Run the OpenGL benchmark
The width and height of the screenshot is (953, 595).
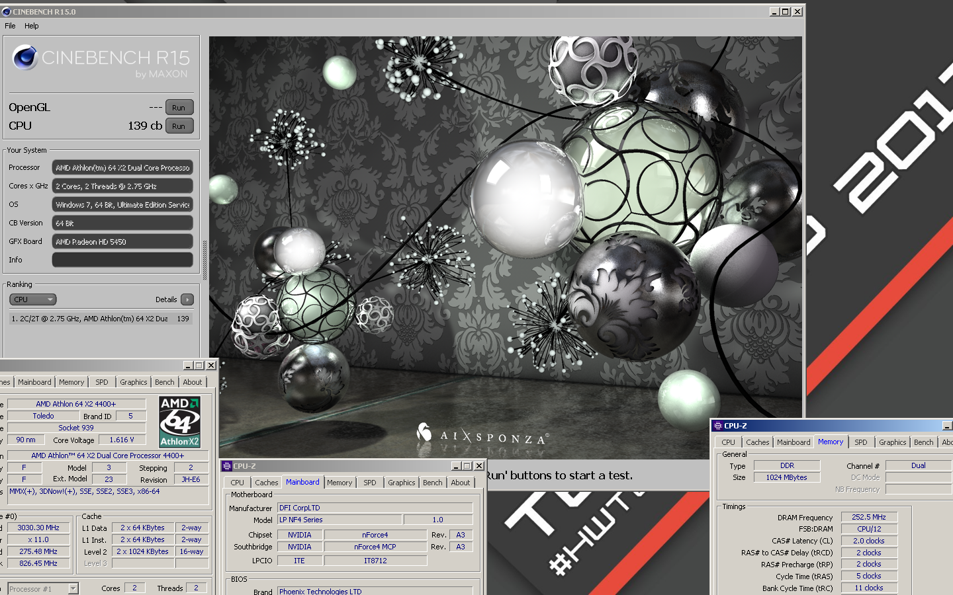(179, 108)
